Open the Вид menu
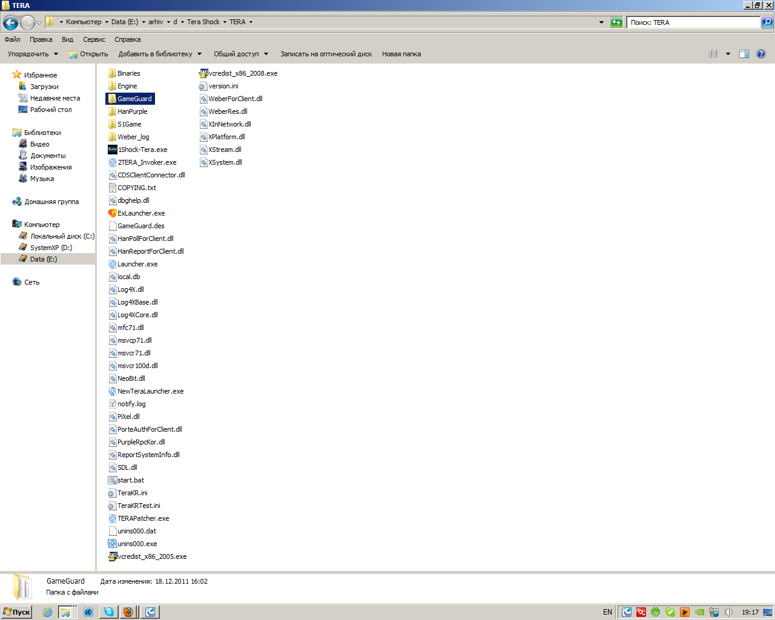 click(67, 39)
